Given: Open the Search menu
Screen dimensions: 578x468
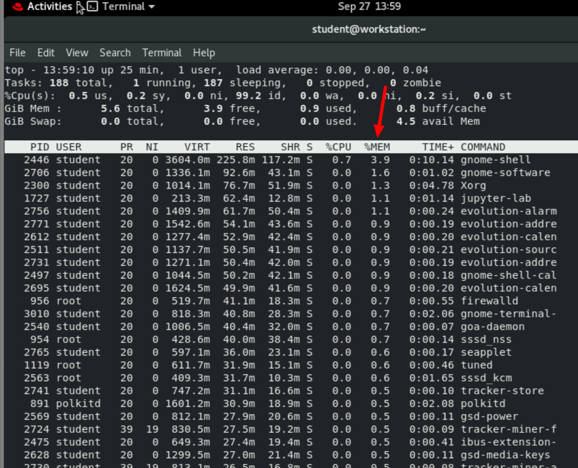Looking at the screenshot, I should tap(115, 53).
